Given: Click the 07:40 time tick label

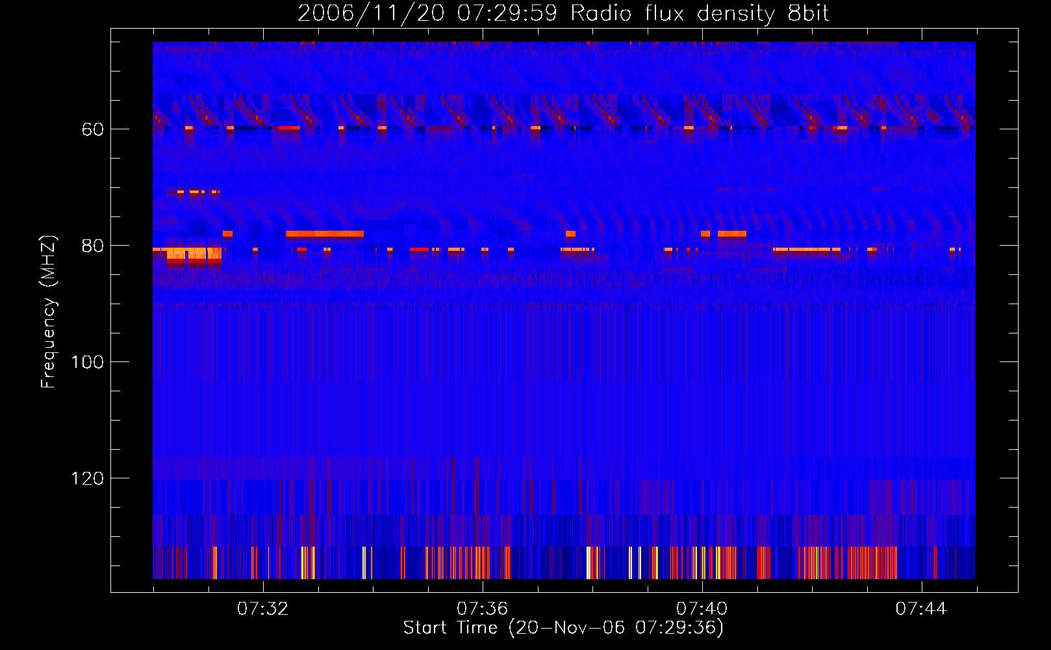Looking at the screenshot, I should coord(702,609).
